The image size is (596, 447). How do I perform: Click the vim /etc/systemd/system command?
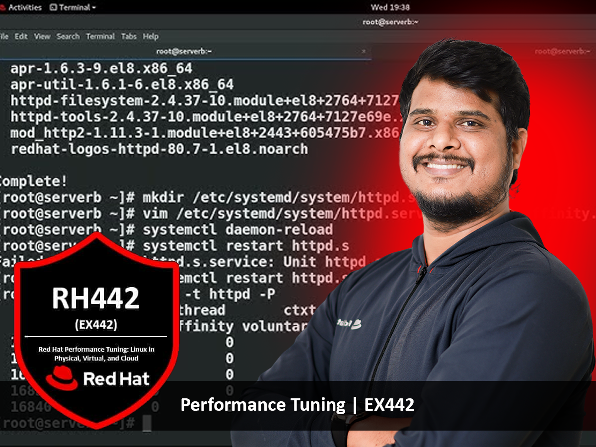[283, 214]
